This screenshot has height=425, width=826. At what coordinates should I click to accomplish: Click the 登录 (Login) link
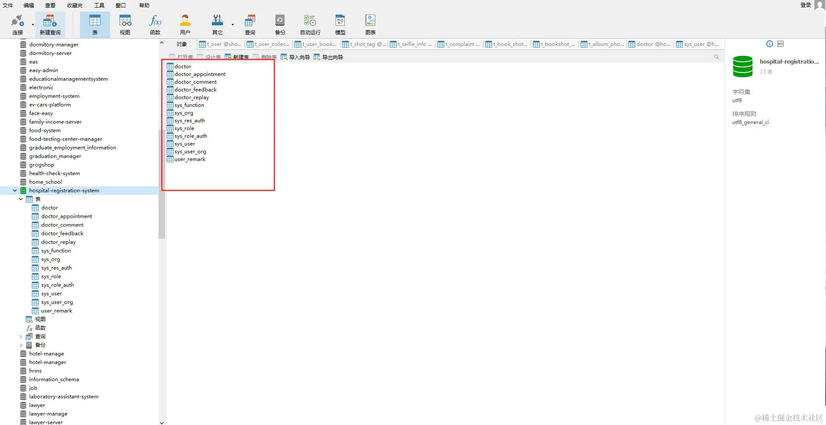[805, 5]
